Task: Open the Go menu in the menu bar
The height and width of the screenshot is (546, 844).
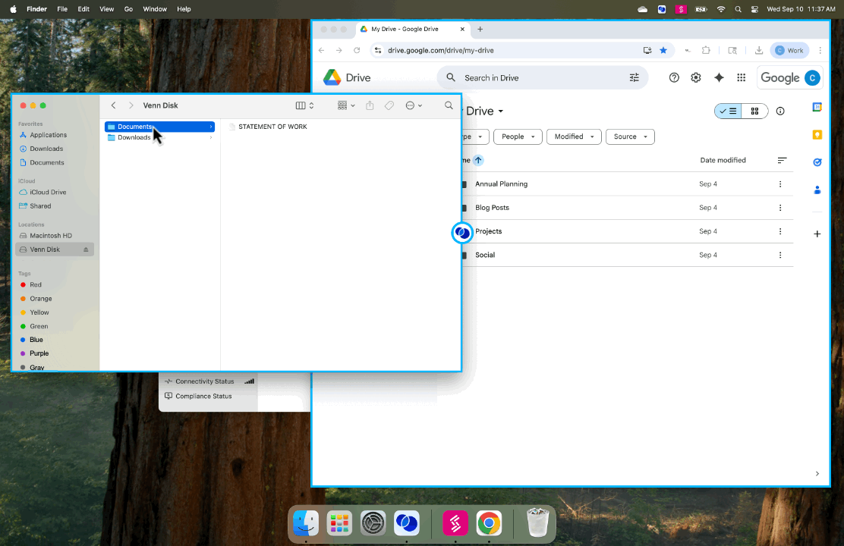Action: [126, 8]
